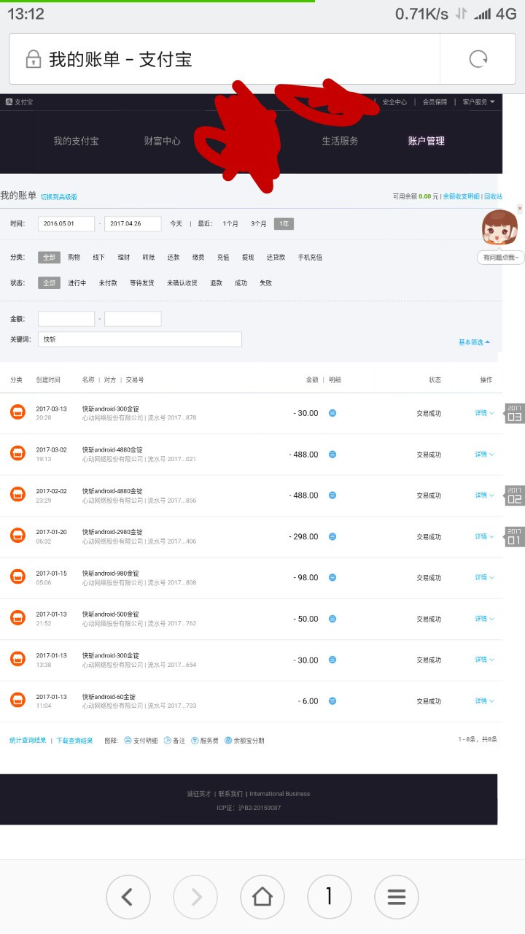Image resolution: width=525 pixels, height=934 pixels.
Task: Select the 理财 category filter
Action: [x=123, y=257]
